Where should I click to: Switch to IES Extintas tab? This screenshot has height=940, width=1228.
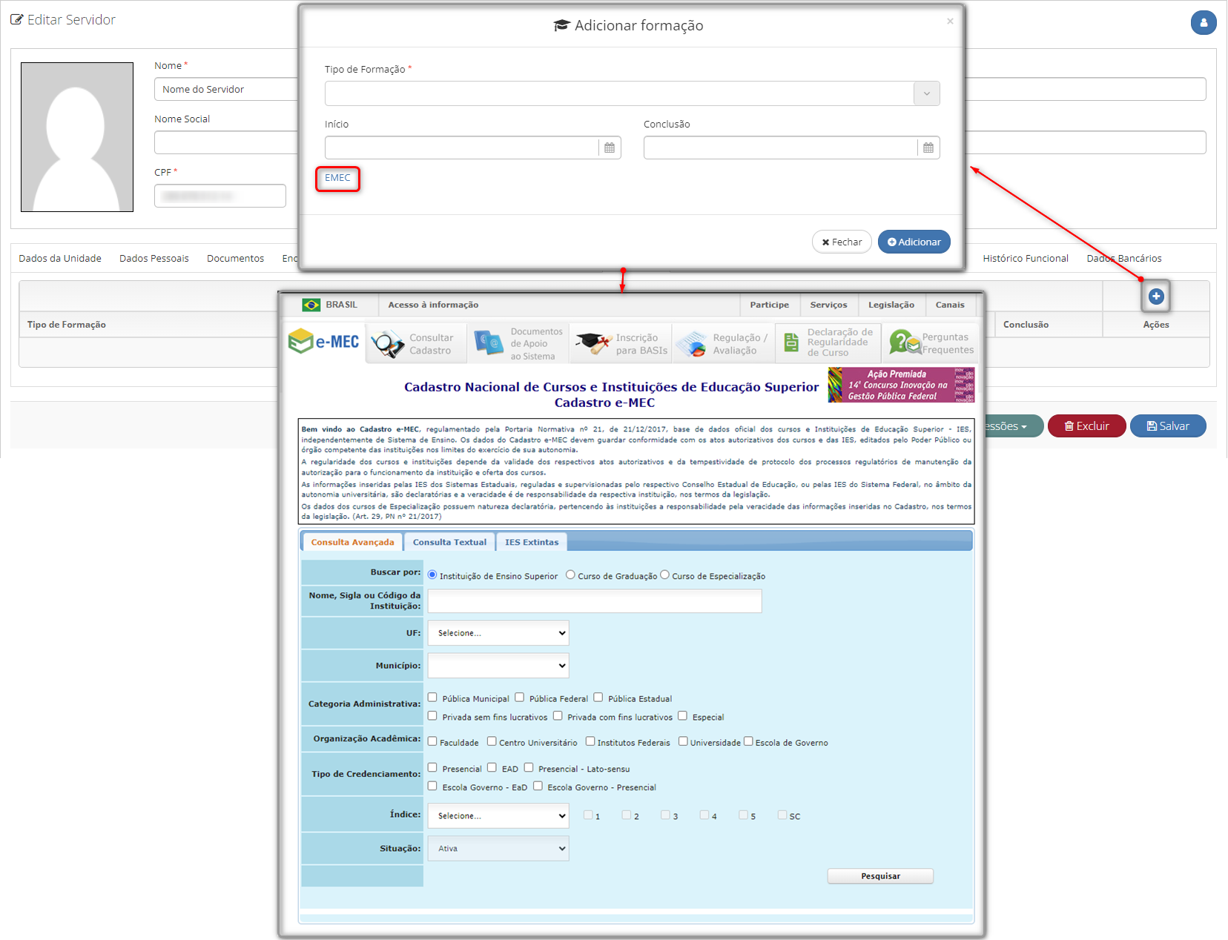(532, 542)
